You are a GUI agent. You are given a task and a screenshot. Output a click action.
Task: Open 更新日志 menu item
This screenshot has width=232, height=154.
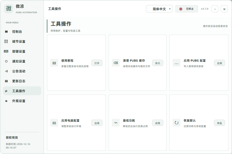[22, 81]
